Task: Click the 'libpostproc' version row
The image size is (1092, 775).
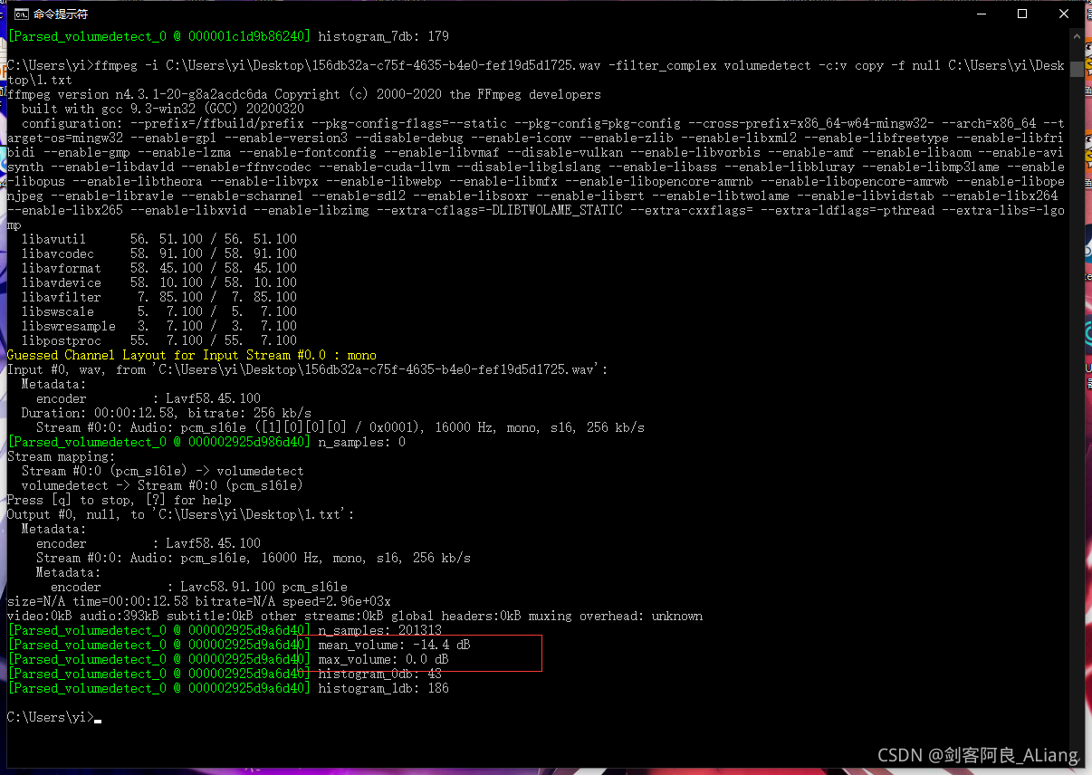Action: coord(159,340)
